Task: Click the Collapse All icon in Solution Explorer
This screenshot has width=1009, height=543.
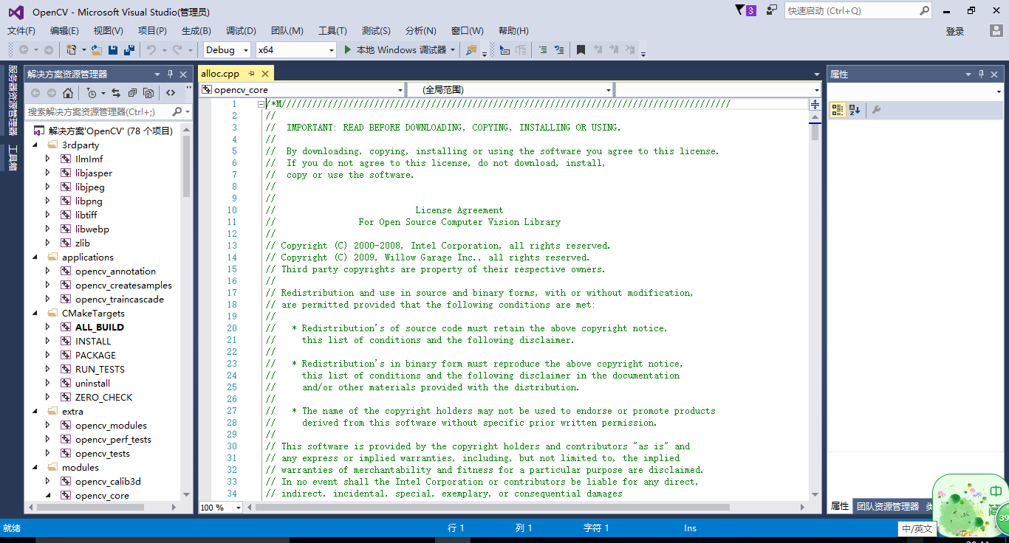Action: pyautogui.click(x=132, y=93)
